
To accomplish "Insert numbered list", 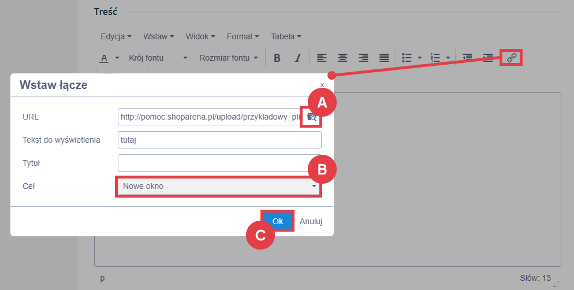I will point(435,58).
